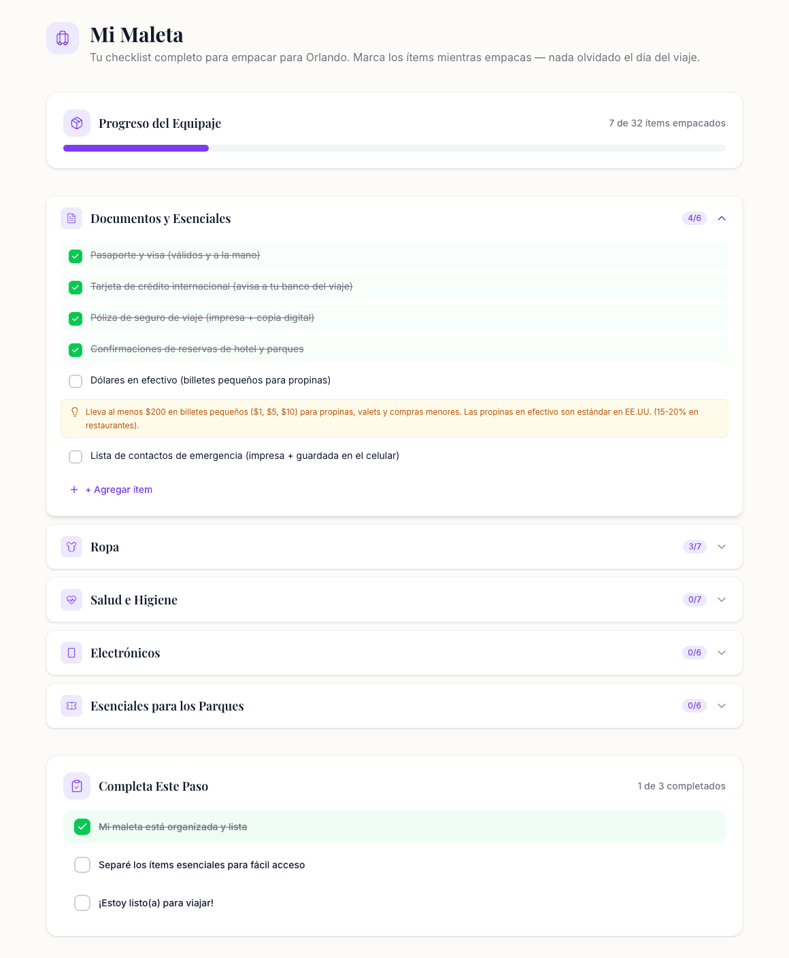Click 'Lista de contactos de emergencia' label
Screen dimensions: 789x958
[x=245, y=456]
